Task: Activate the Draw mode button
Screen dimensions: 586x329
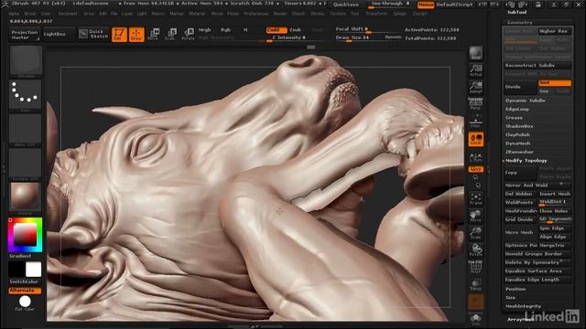Action: [x=136, y=35]
